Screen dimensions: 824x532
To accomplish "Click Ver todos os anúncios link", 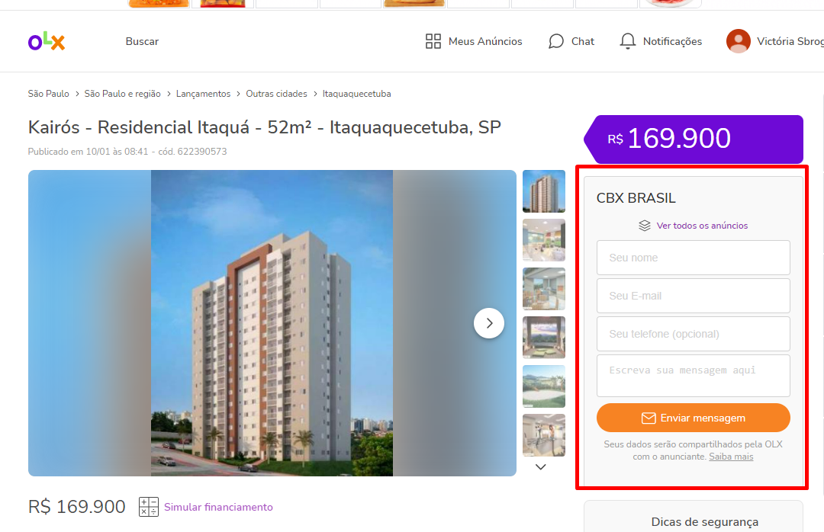I will [x=702, y=226].
